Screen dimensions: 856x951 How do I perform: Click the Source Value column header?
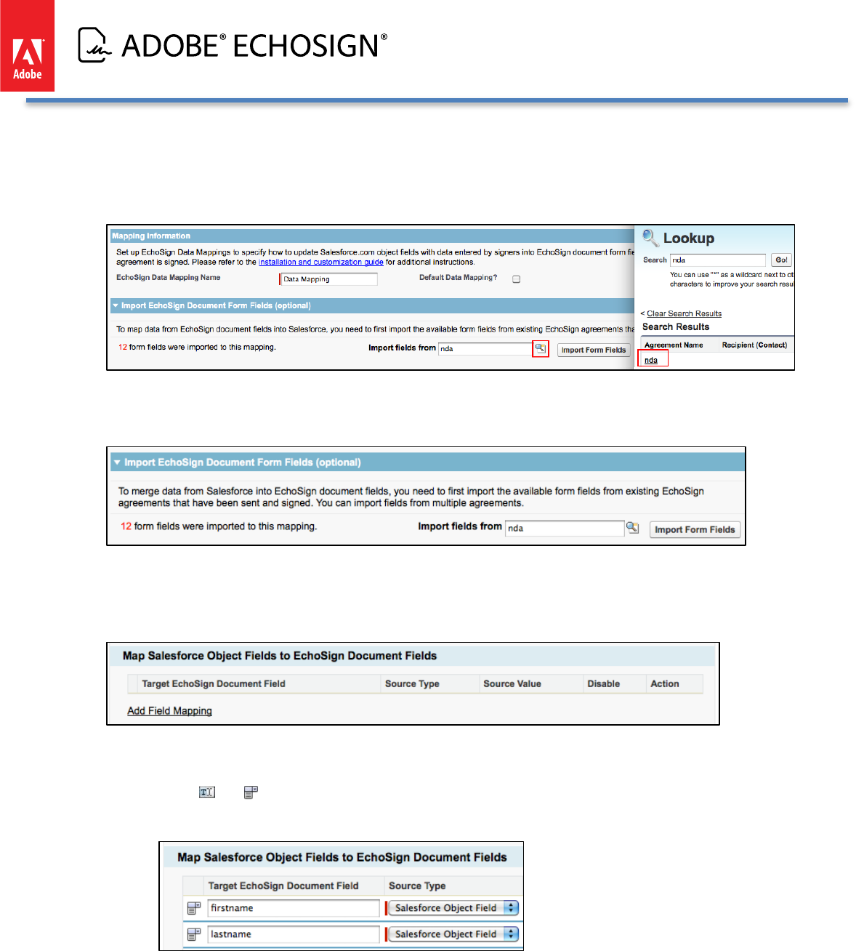[x=512, y=684]
